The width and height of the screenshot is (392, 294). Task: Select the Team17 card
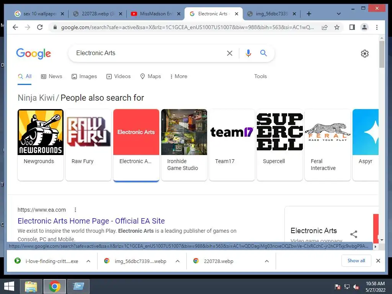click(x=232, y=144)
